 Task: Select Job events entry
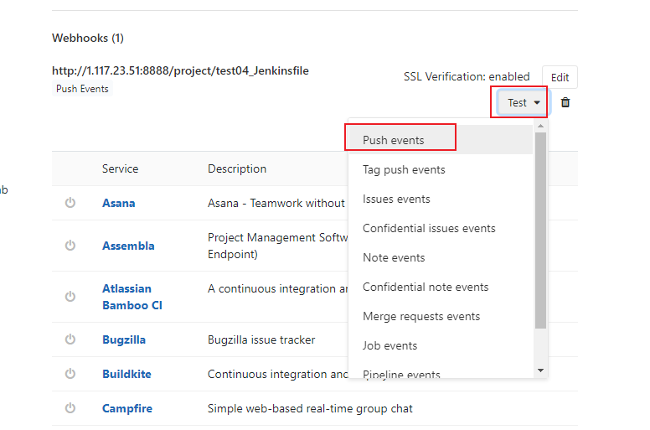(441, 345)
